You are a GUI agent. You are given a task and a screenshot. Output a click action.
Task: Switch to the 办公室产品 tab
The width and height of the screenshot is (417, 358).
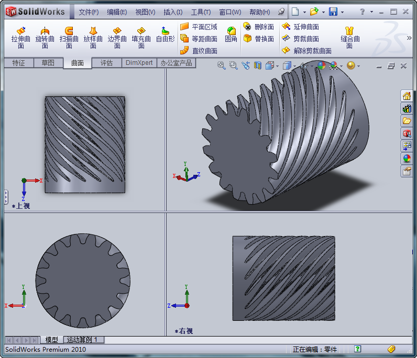[x=176, y=63]
